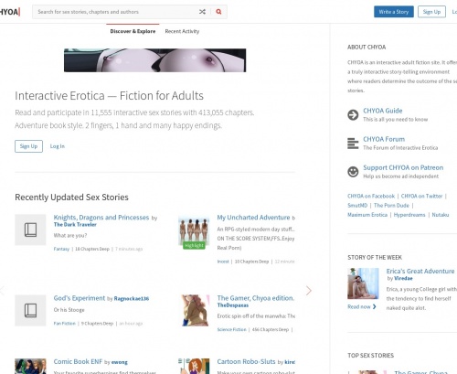This screenshot has height=374, width=457.
Task: Click the CHYOA Guide arrow circle icon
Action: [x=353, y=115]
